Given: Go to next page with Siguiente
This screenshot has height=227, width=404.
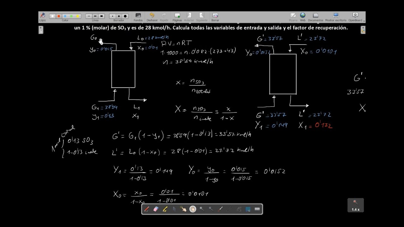Looking at the screenshot, I should 202,17.
